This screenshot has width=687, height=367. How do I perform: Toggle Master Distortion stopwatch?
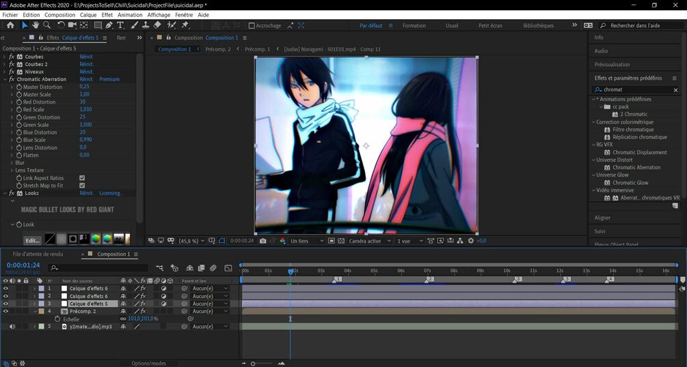coord(19,87)
